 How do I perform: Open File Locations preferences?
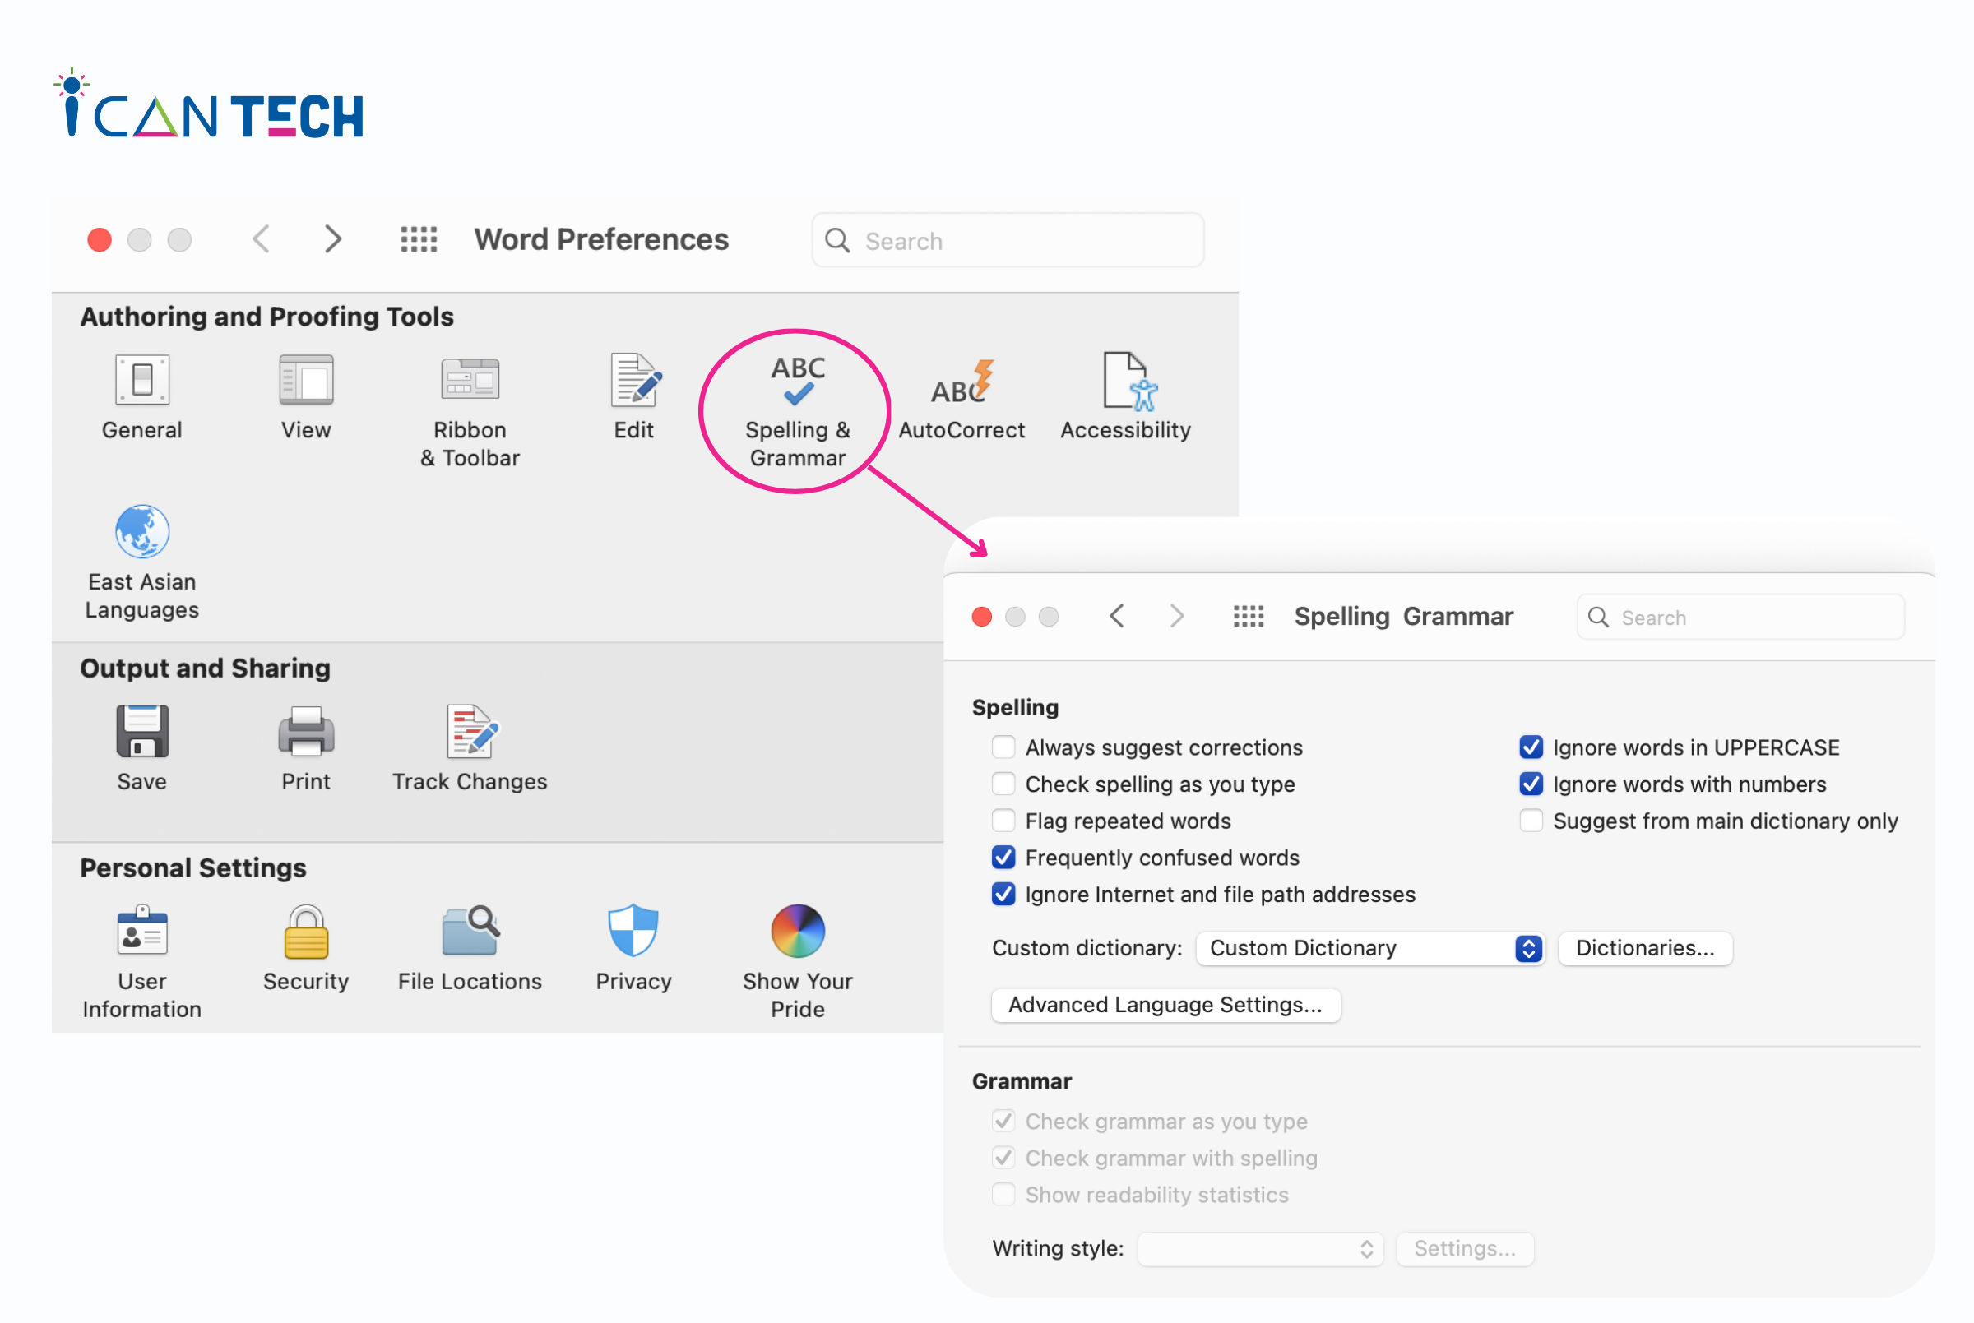(470, 948)
